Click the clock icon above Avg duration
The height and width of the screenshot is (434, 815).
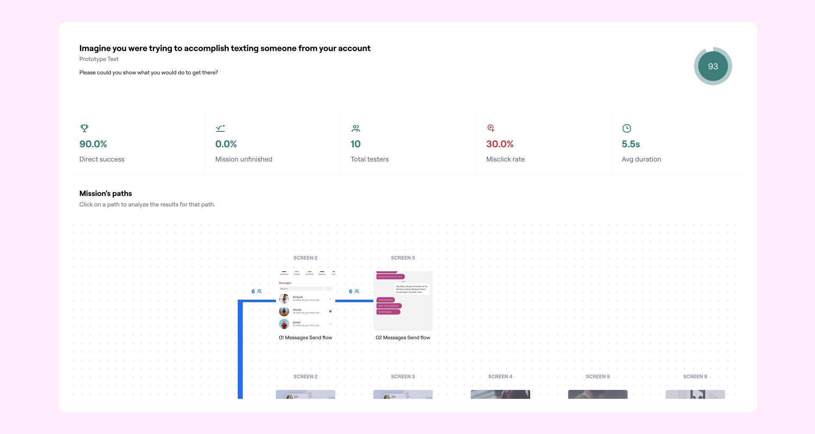click(x=627, y=128)
